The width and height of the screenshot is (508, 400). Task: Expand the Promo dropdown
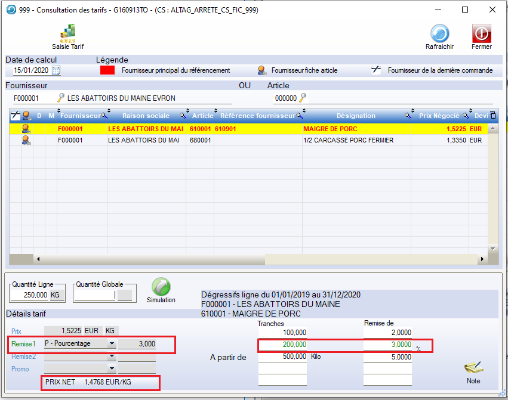111,369
